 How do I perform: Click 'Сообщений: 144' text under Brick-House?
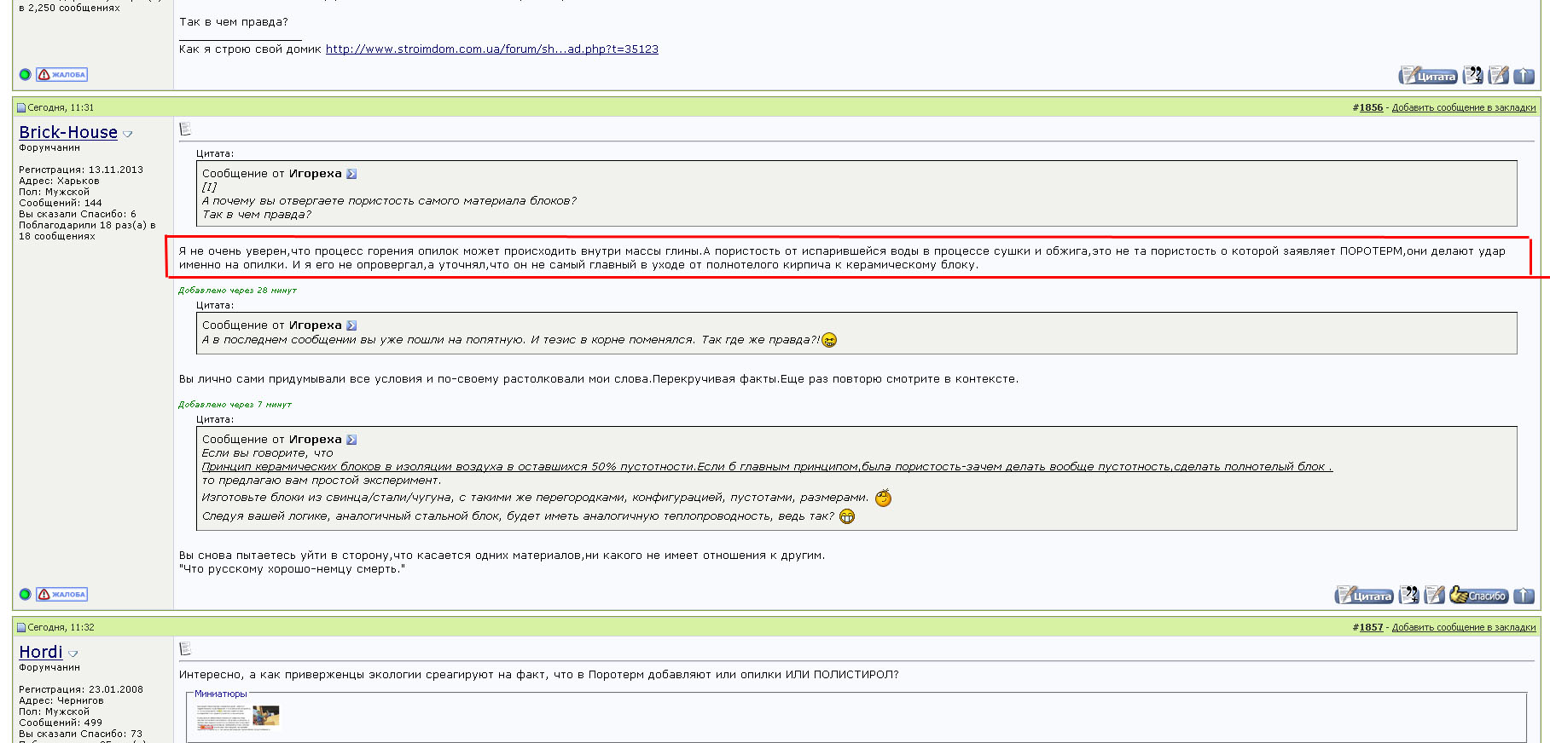click(x=61, y=203)
